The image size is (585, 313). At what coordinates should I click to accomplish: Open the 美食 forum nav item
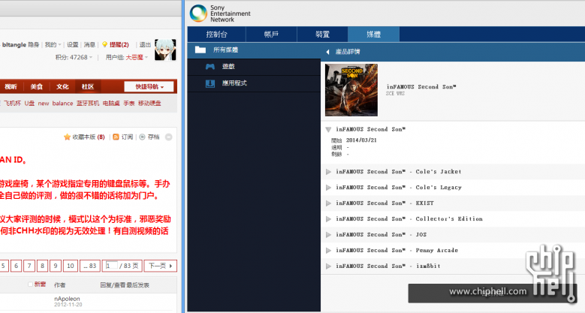[x=37, y=86]
